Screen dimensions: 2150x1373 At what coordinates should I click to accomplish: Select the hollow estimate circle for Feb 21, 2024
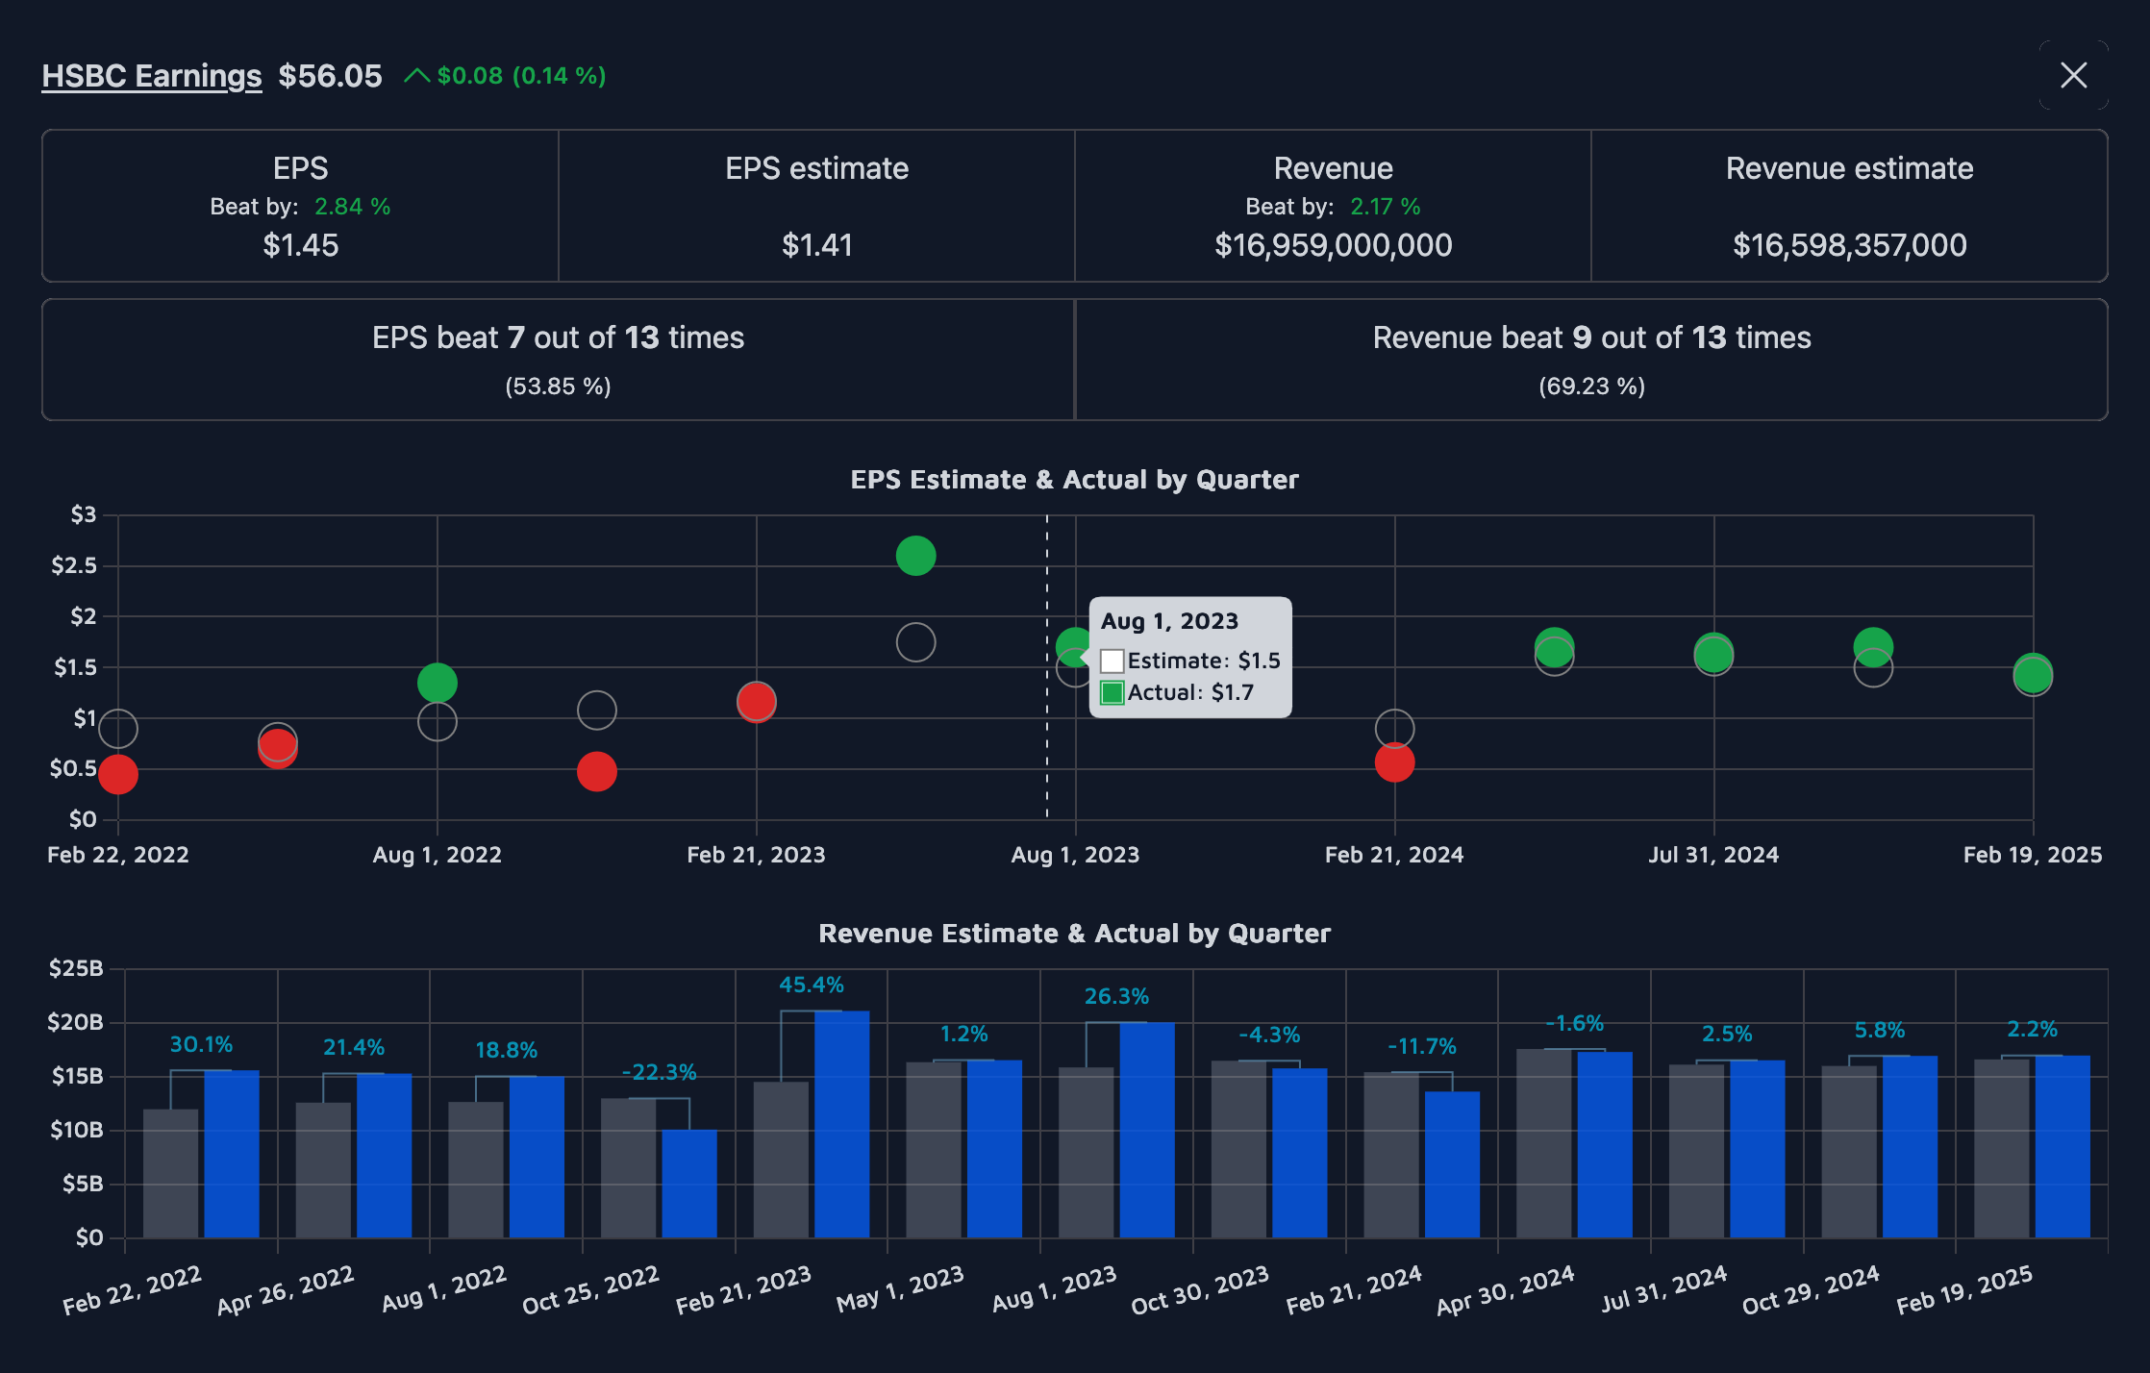pos(1395,729)
